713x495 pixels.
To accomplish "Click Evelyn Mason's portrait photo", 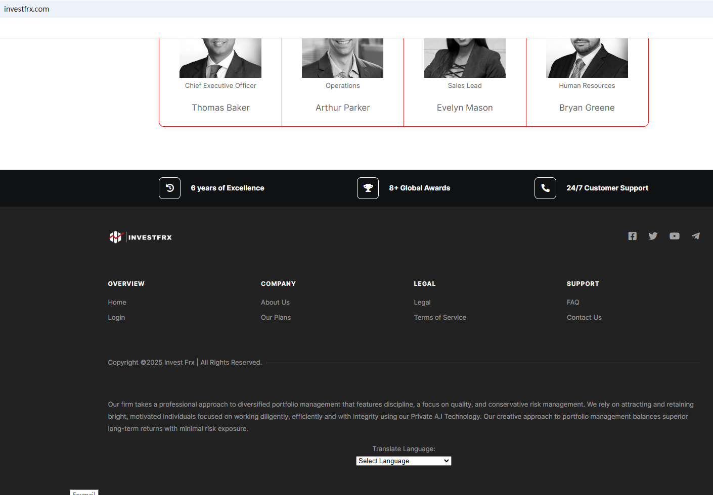I will coord(465,58).
